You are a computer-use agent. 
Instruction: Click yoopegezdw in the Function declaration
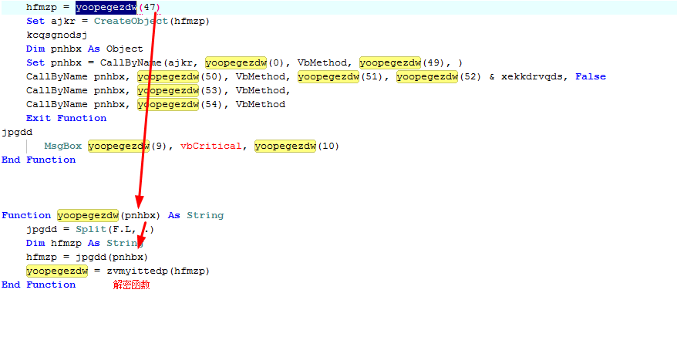pyautogui.click(x=88, y=215)
